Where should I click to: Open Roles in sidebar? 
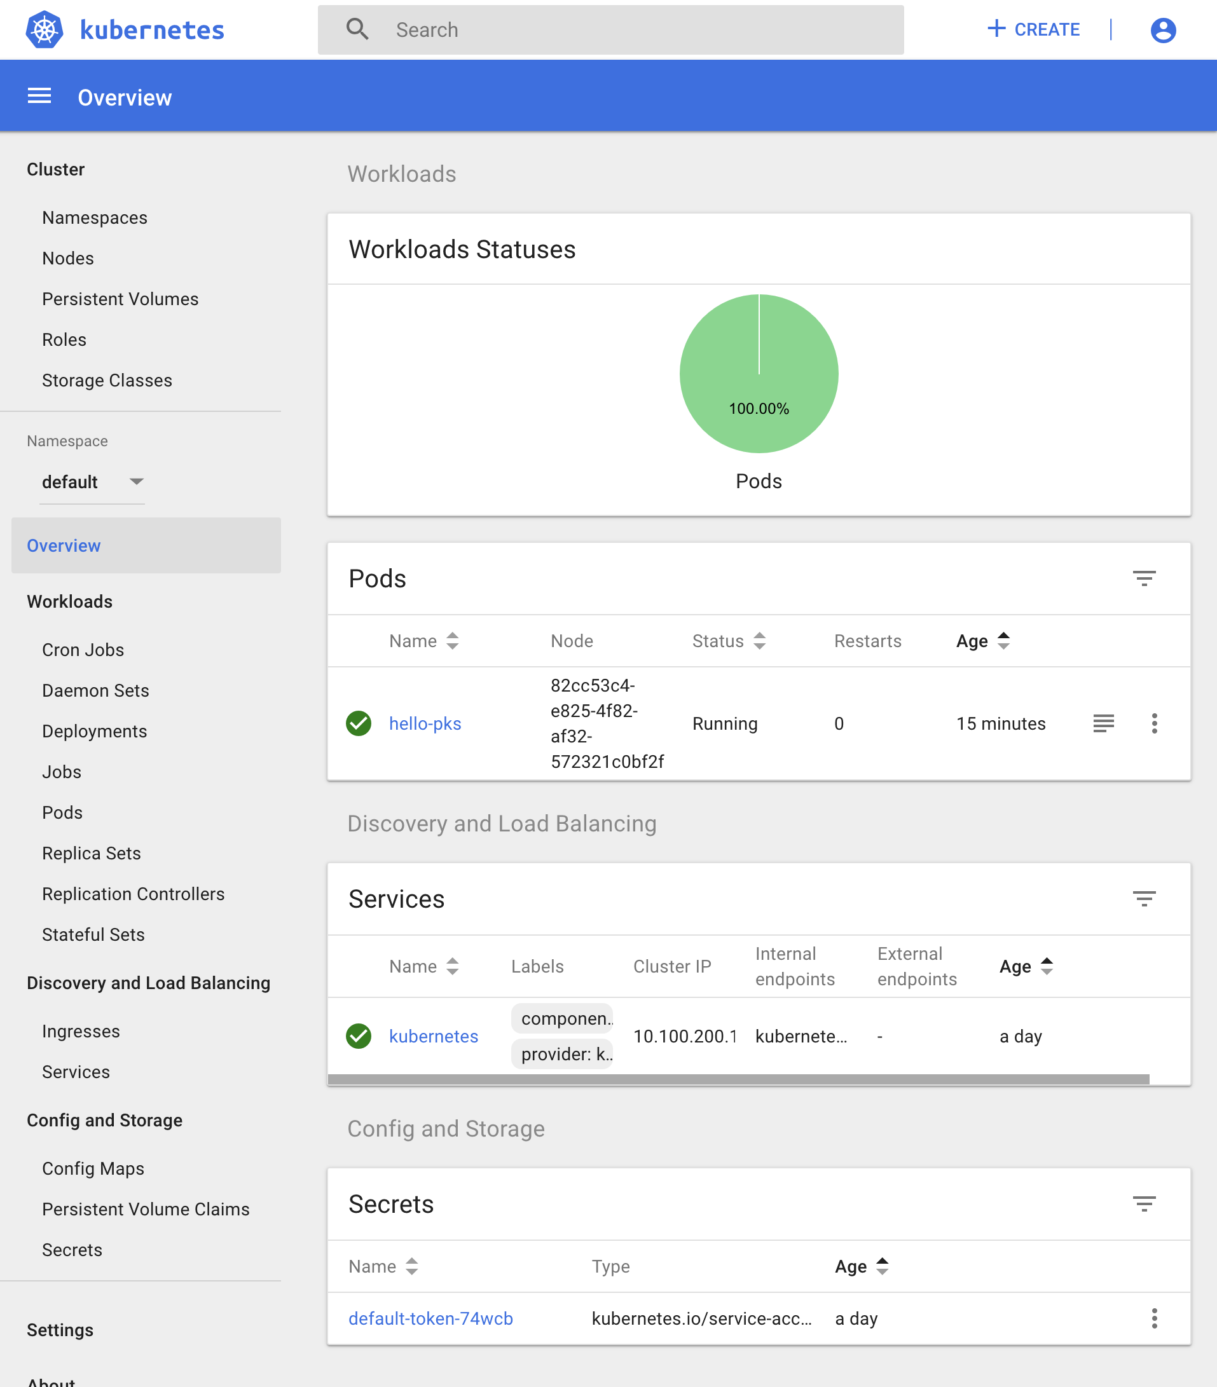(64, 340)
